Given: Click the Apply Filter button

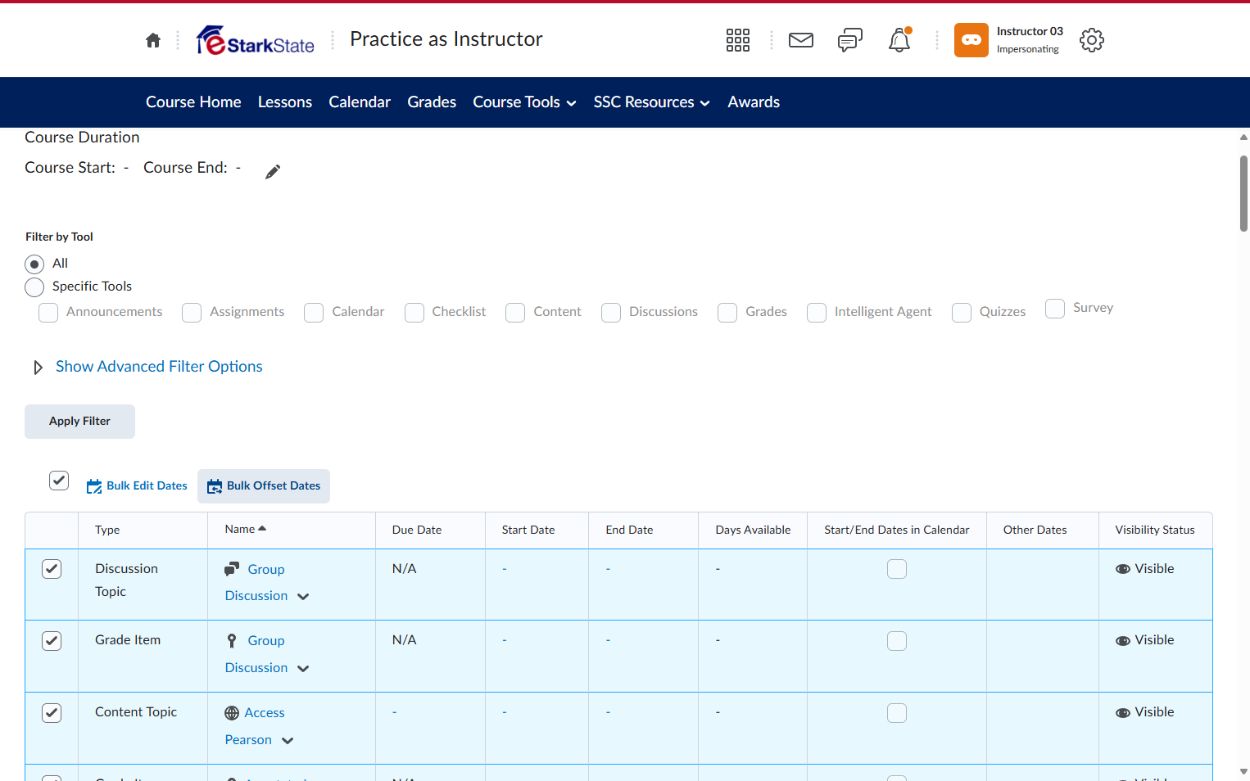Looking at the screenshot, I should (79, 422).
